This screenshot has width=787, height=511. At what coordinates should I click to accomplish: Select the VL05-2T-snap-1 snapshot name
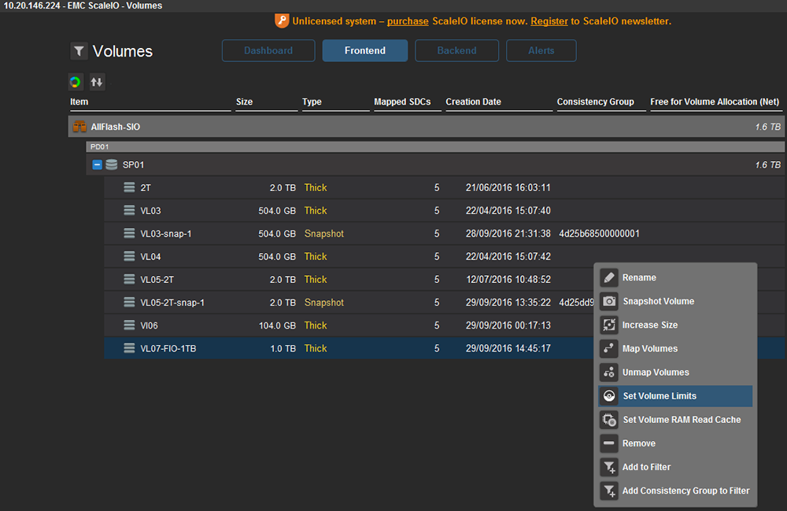click(x=172, y=303)
